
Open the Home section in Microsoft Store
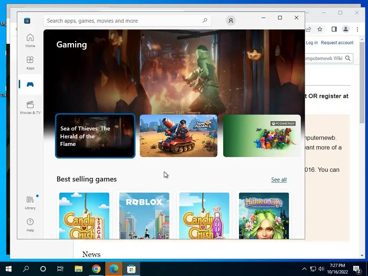click(x=30, y=41)
